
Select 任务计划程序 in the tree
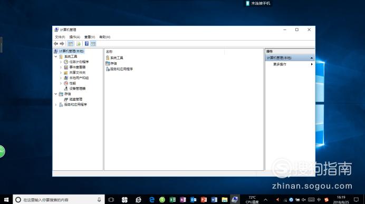[79, 62]
